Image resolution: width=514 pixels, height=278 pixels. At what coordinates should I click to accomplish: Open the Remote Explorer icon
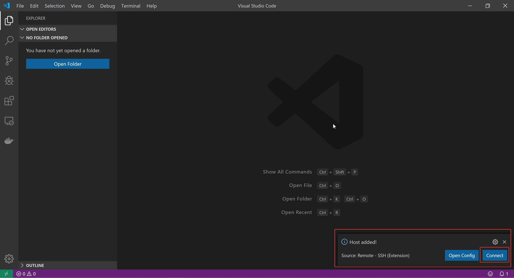pyautogui.click(x=9, y=121)
